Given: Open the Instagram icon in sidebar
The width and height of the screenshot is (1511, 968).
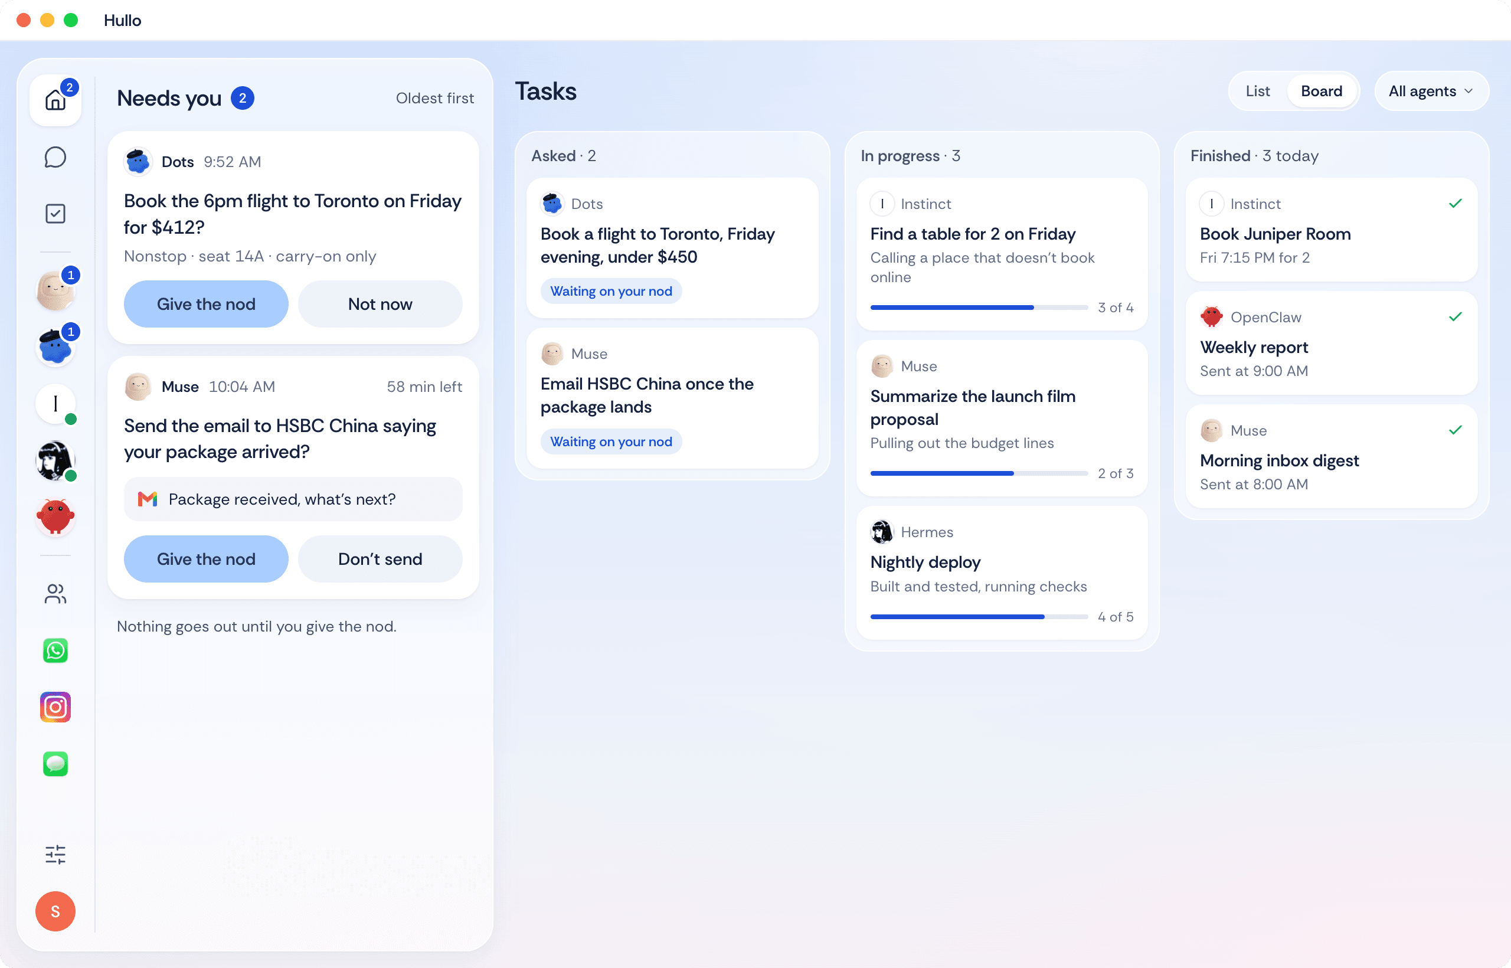Looking at the screenshot, I should point(55,707).
